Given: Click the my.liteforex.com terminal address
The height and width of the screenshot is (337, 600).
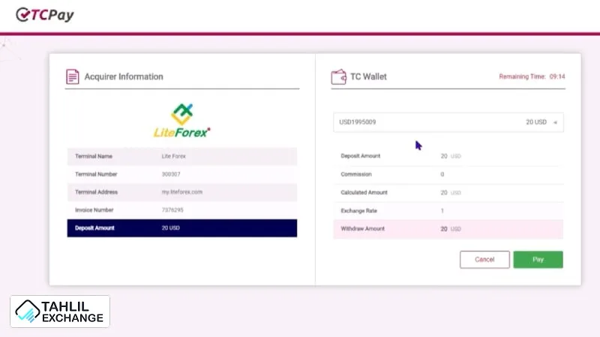Looking at the screenshot, I should pyautogui.click(x=181, y=192).
